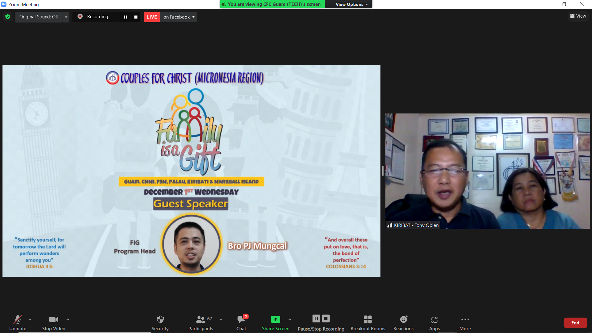Open the Reactions emoji menu
Image resolution: width=592 pixels, height=333 pixels.
404,323
